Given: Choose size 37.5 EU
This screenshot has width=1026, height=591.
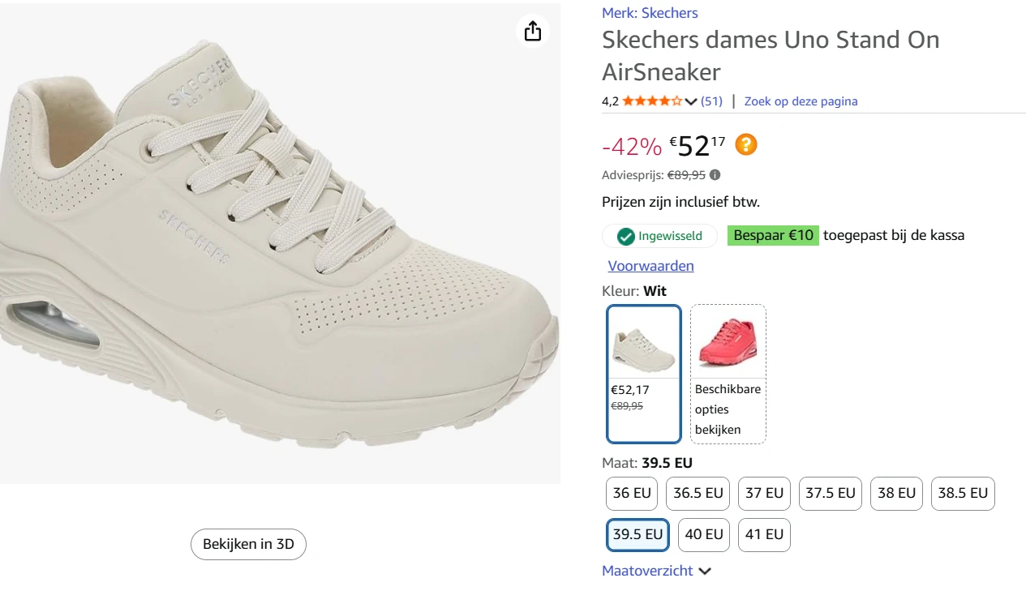Looking at the screenshot, I should coord(830,493).
